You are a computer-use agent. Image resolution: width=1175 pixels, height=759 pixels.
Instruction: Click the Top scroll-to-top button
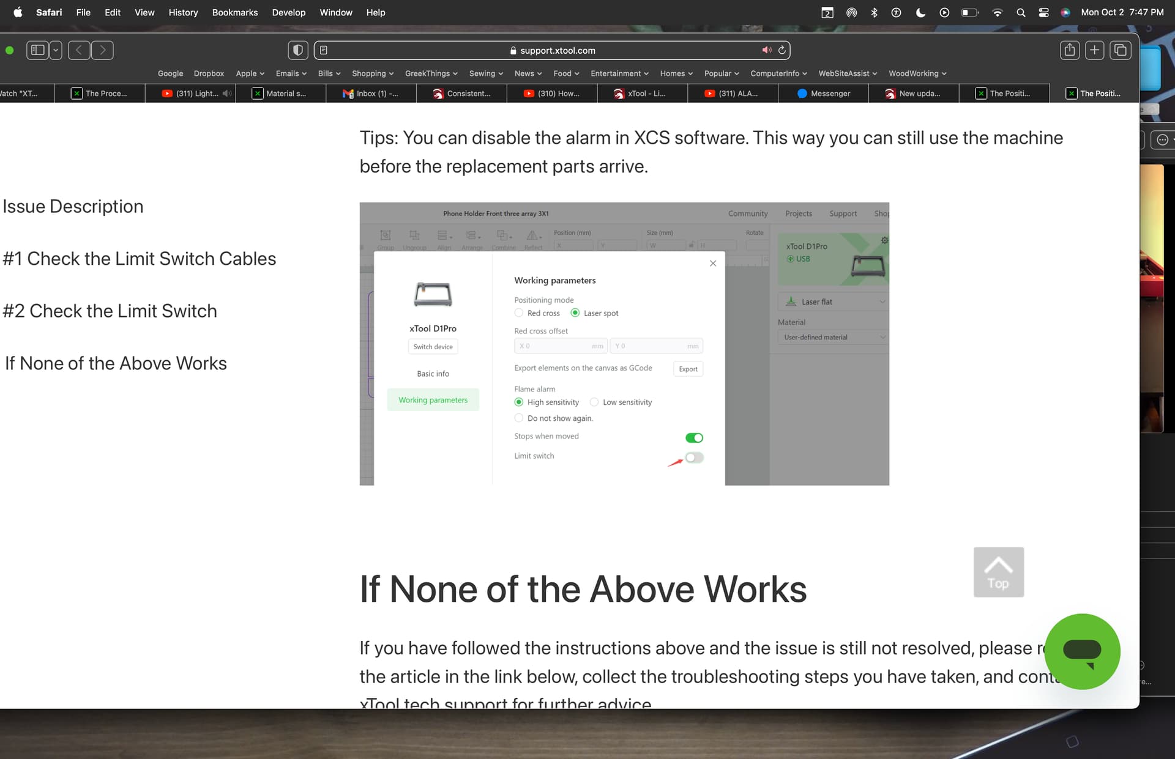tap(998, 572)
